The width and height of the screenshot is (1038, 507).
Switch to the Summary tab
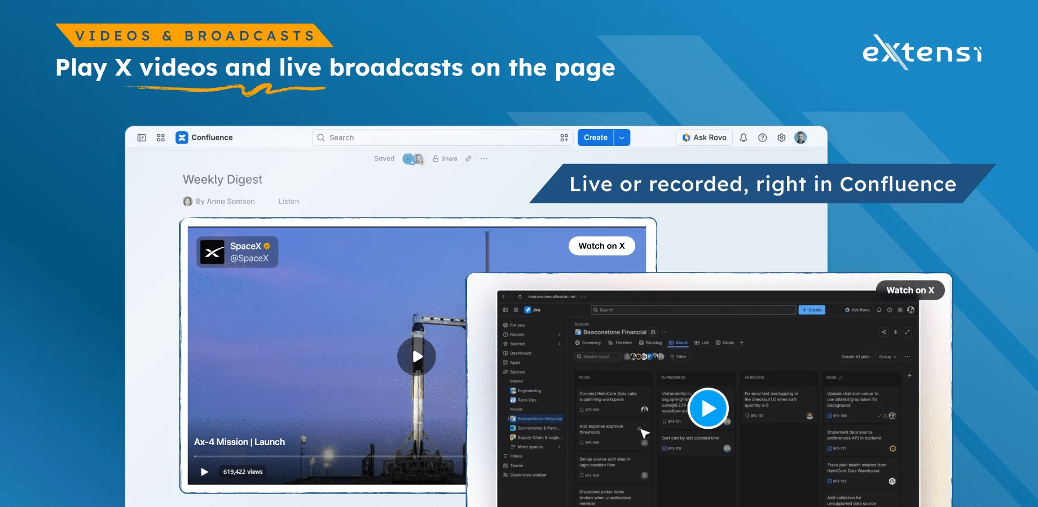(588, 343)
